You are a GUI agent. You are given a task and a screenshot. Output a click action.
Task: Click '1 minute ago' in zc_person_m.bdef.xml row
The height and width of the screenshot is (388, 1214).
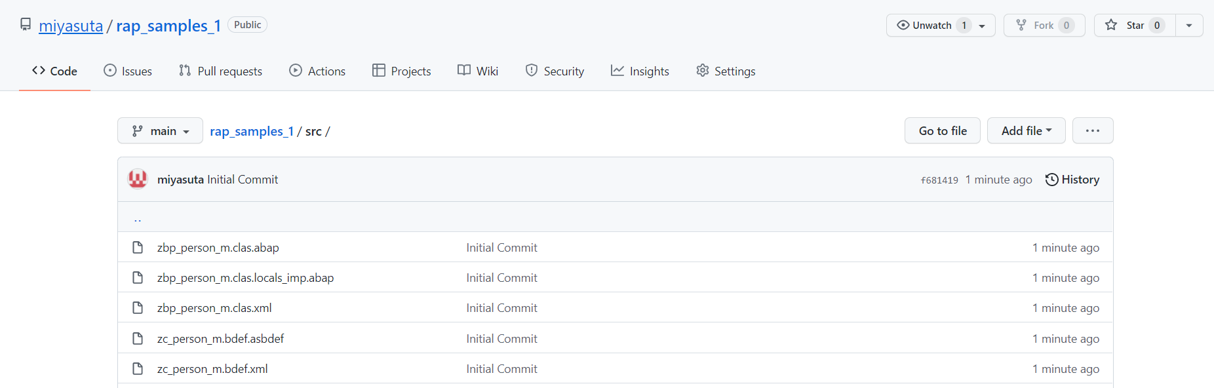[1066, 369]
